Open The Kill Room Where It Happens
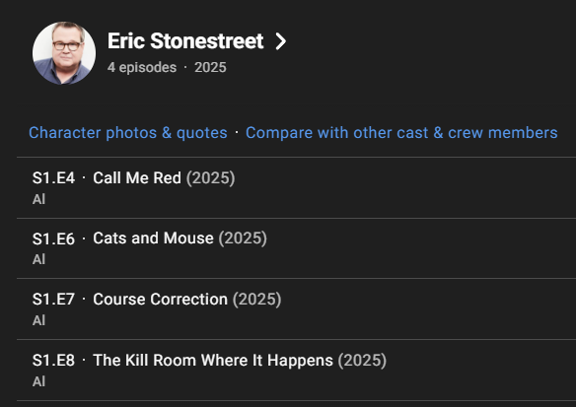Image resolution: width=576 pixels, height=407 pixels. [213, 360]
